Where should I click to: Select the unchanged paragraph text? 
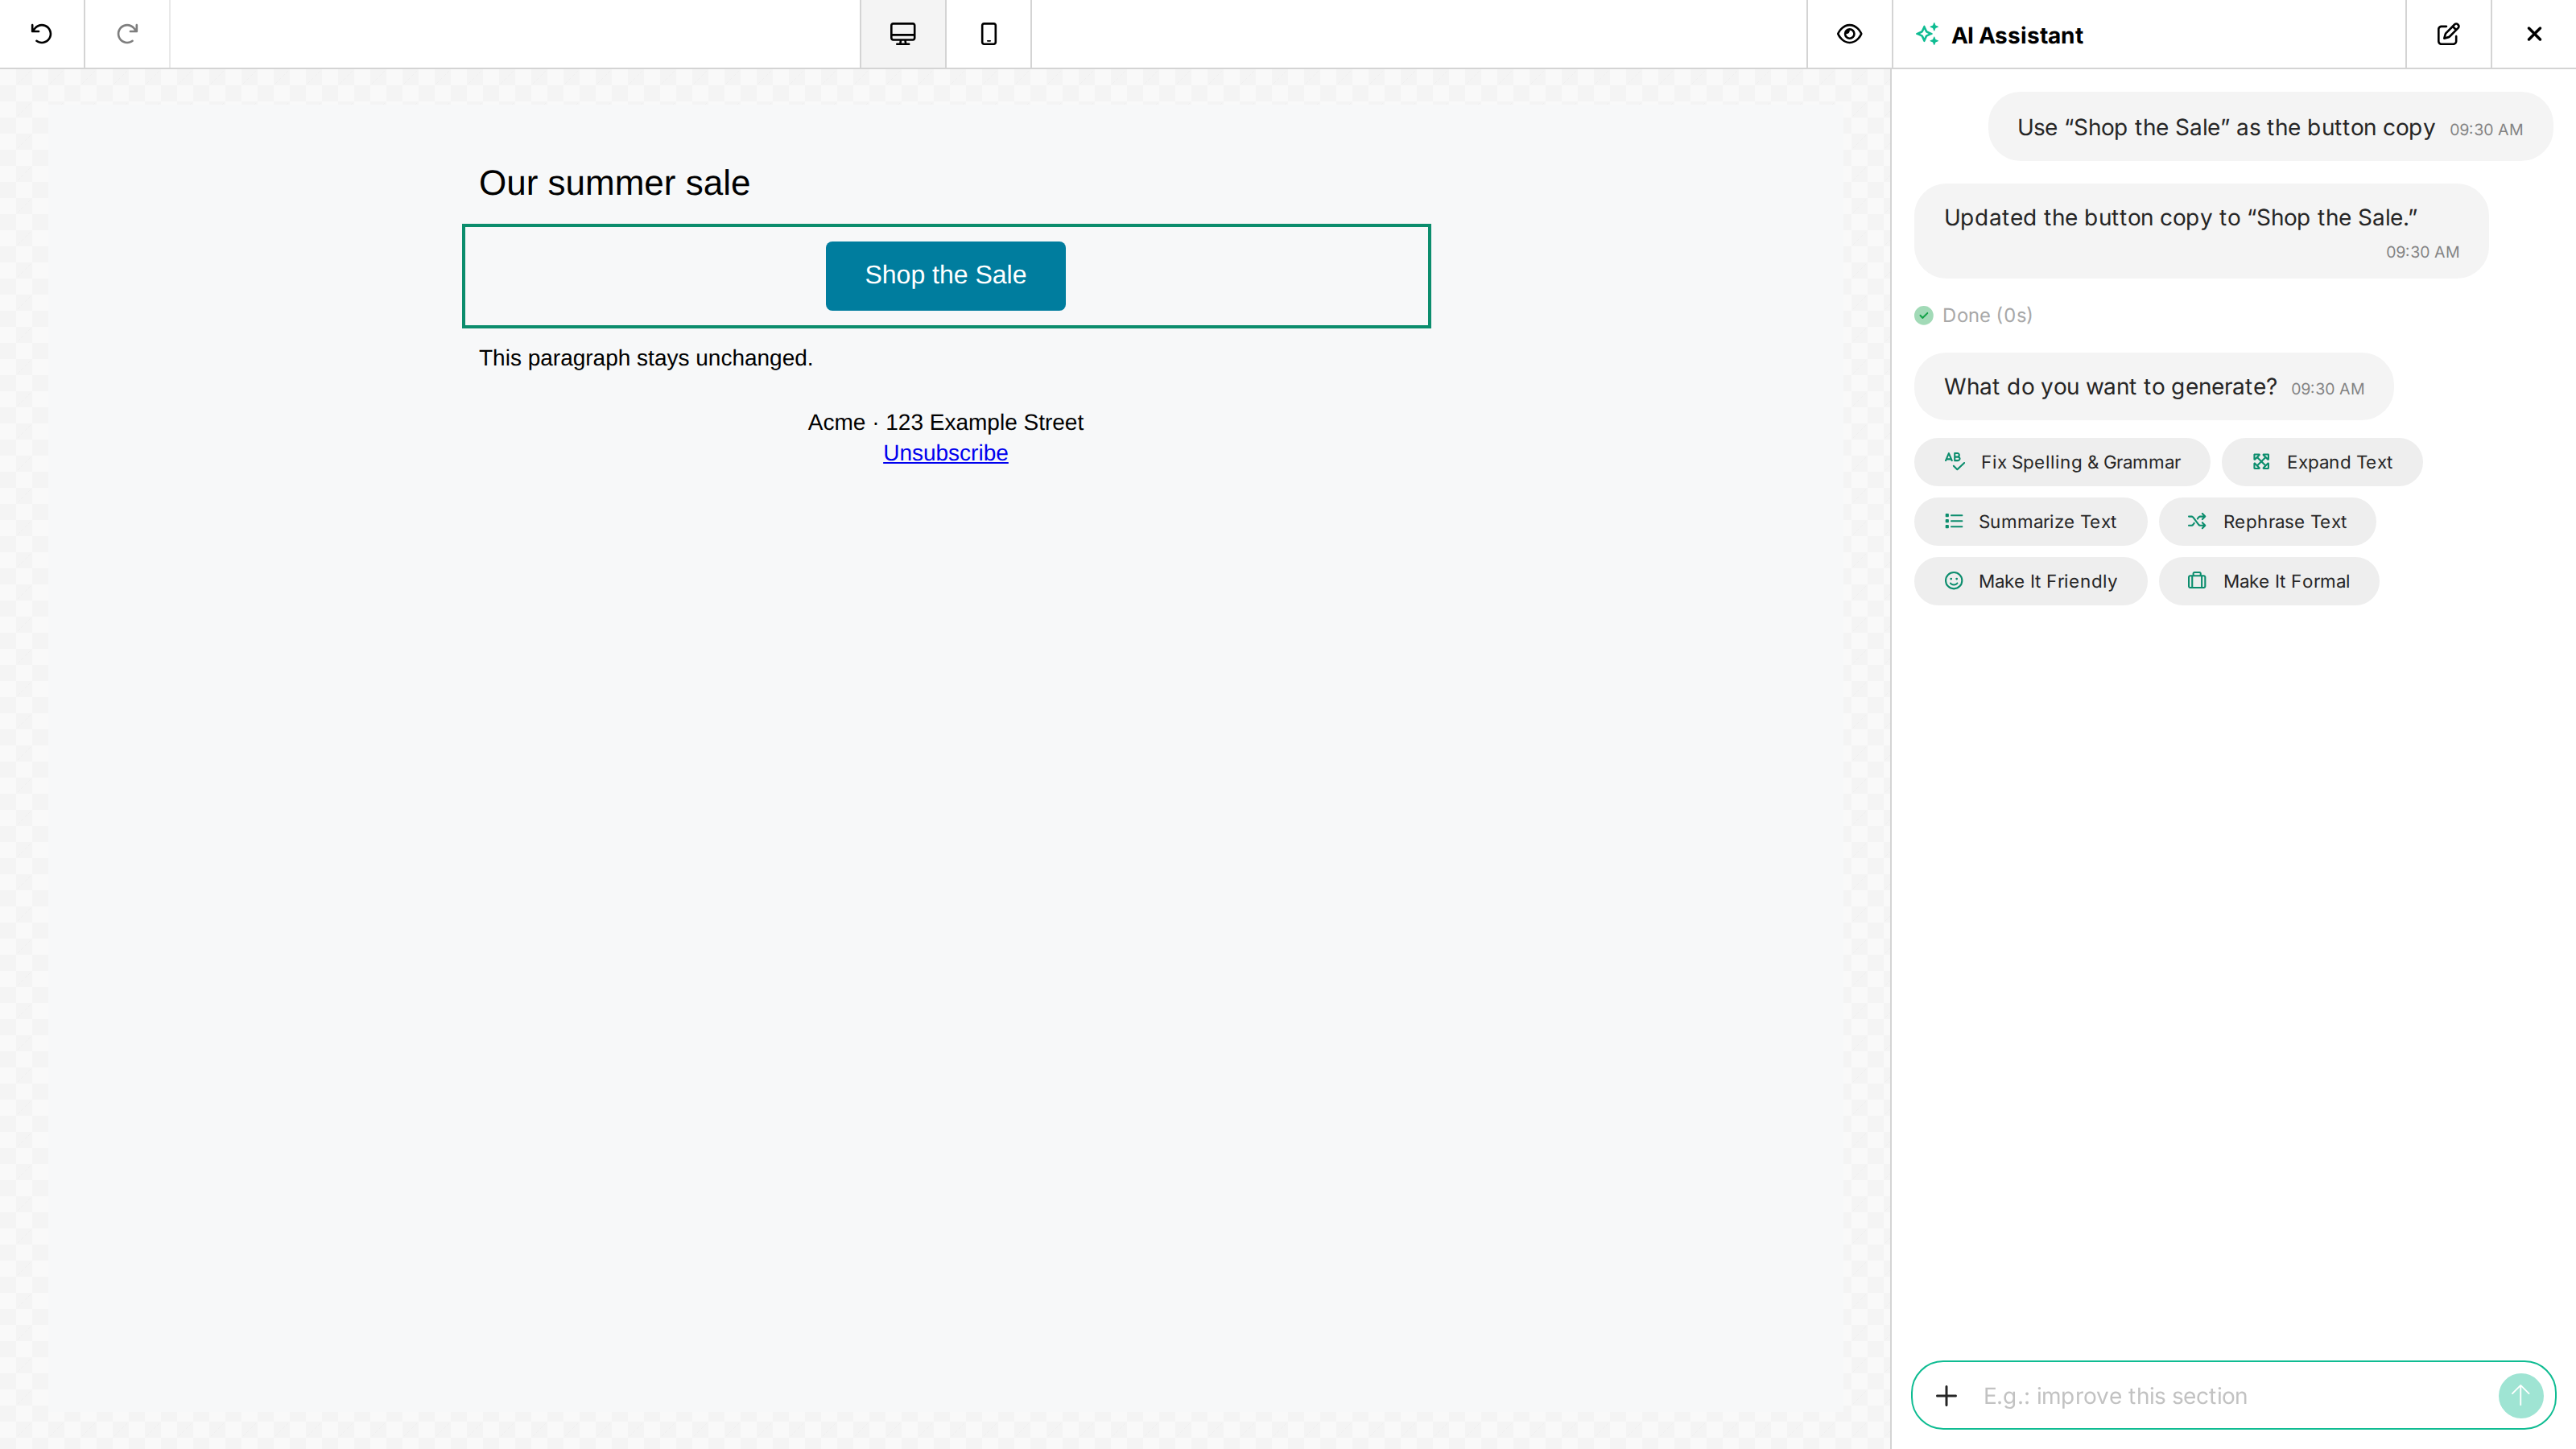[x=646, y=358]
